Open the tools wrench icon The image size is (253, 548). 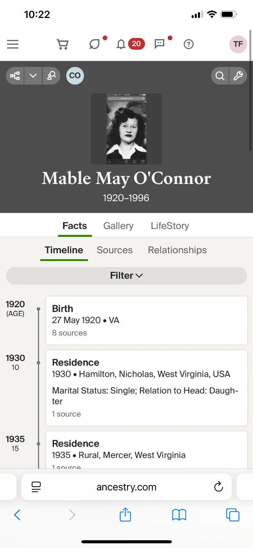(238, 76)
